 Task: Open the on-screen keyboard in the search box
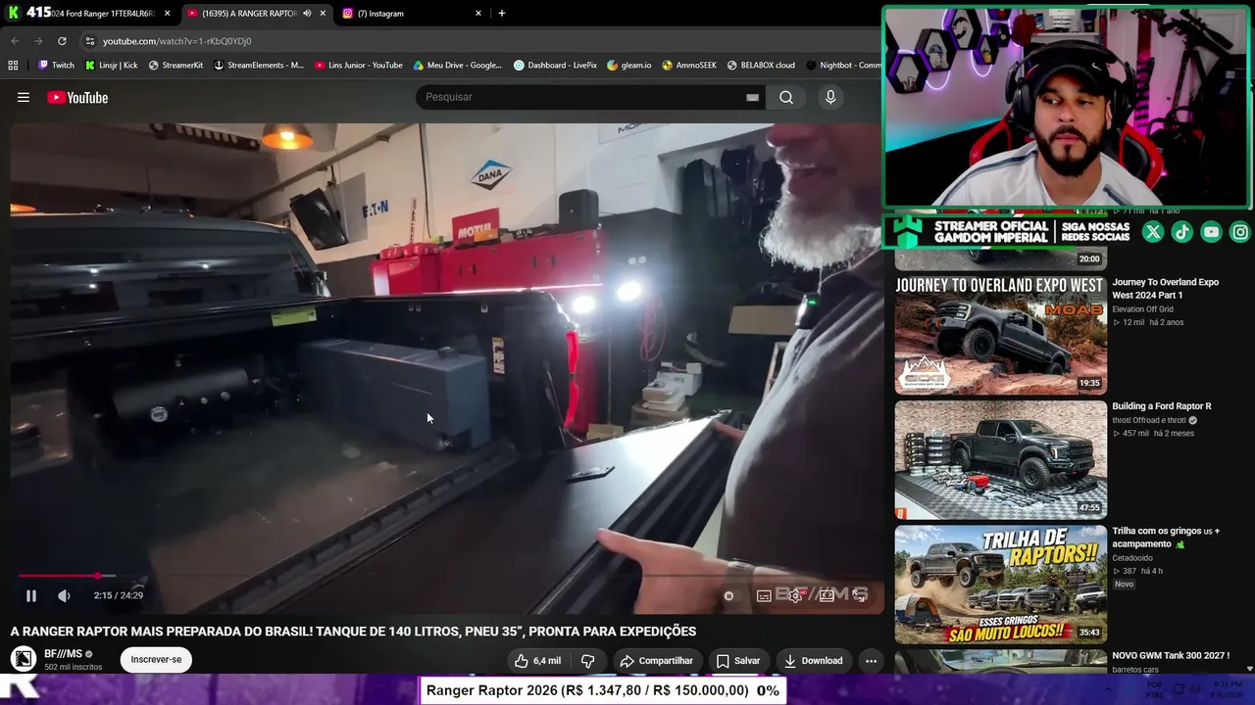tap(752, 97)
